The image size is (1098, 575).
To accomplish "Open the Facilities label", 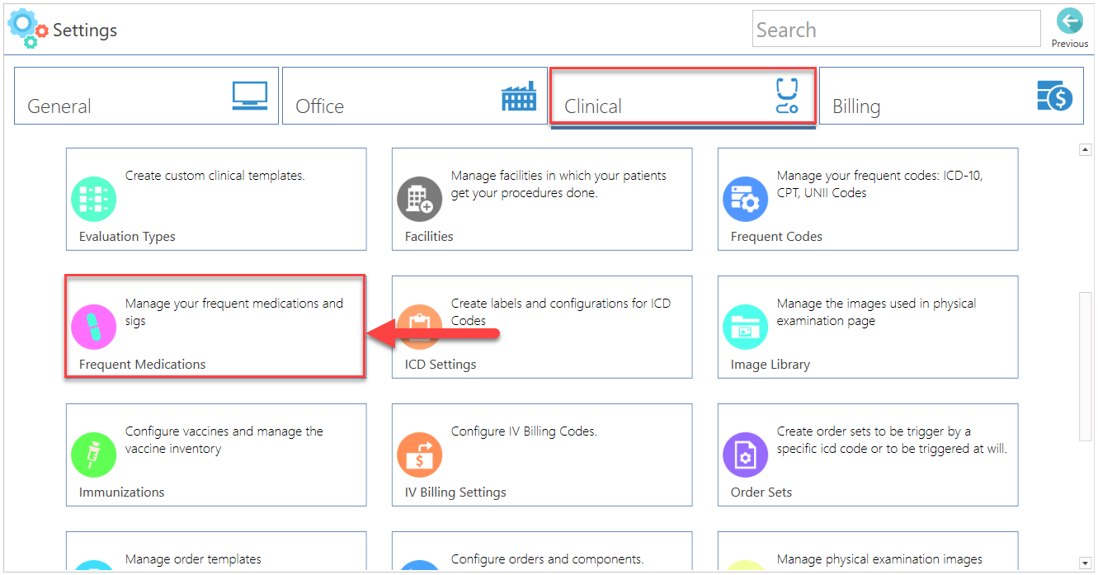I will [429, 237].
